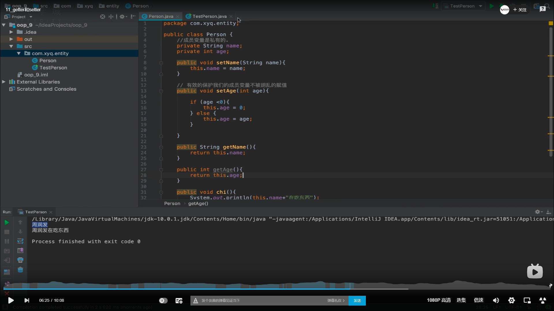Select the Person.java editor tab
Image resolution: width=554 pixels, height=311 pixels.
pyautogui.click(x=161, y=16)
